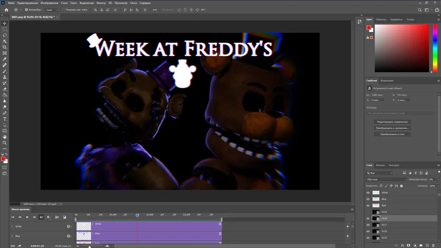
Task: Open the Окно menu
Action: [x=133, y=3]
